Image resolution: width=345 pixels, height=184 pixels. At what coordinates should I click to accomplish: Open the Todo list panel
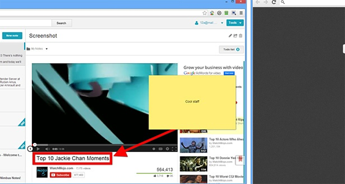231,49
